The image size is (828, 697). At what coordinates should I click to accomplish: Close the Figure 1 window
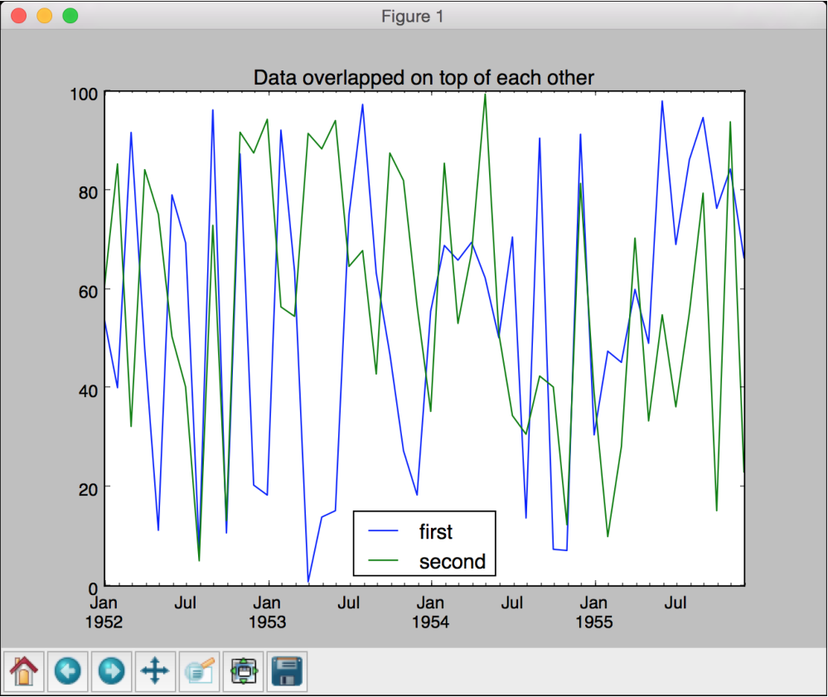[18, 16]
